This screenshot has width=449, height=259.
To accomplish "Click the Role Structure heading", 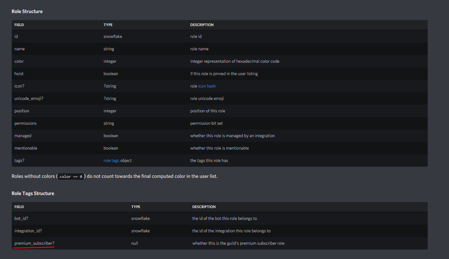I will click(27, 11).
